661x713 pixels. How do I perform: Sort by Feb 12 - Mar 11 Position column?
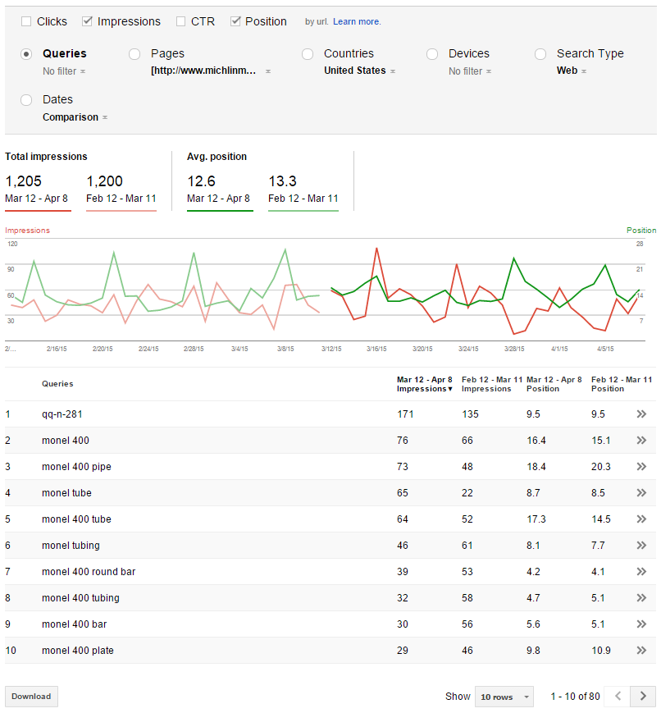tap(622, 384)
